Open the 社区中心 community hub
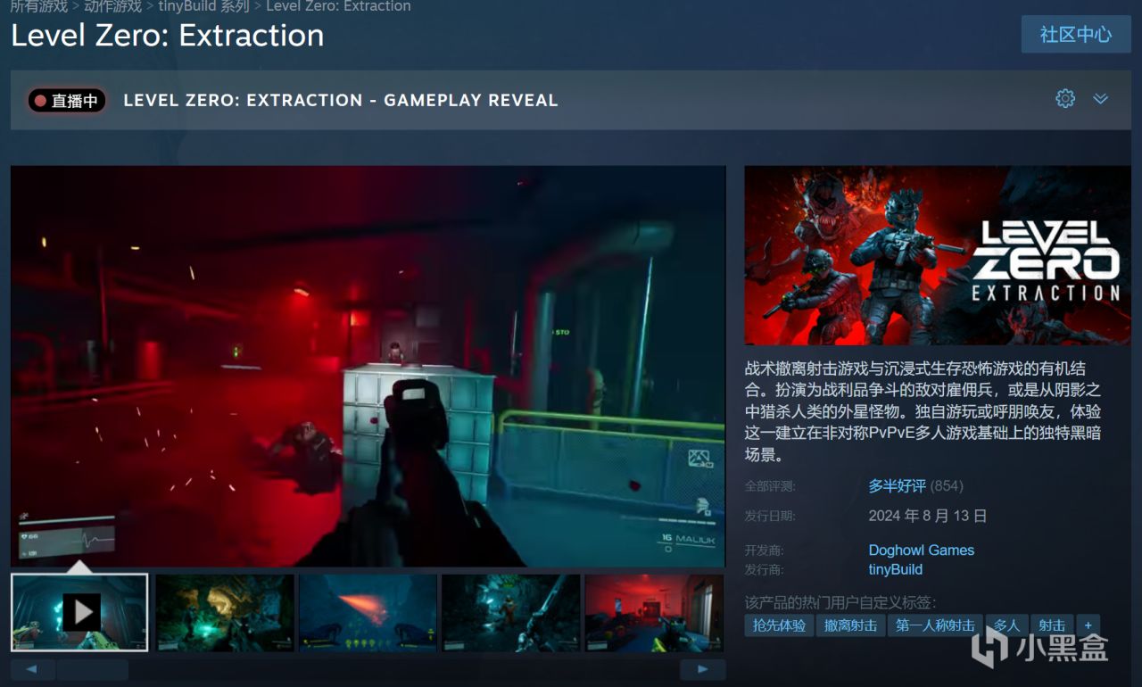 click(x=1076, y=35)
